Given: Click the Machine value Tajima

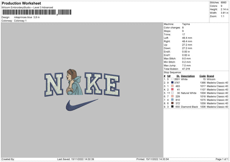Looking at the screenshot, I should click(x=186, y=24).
